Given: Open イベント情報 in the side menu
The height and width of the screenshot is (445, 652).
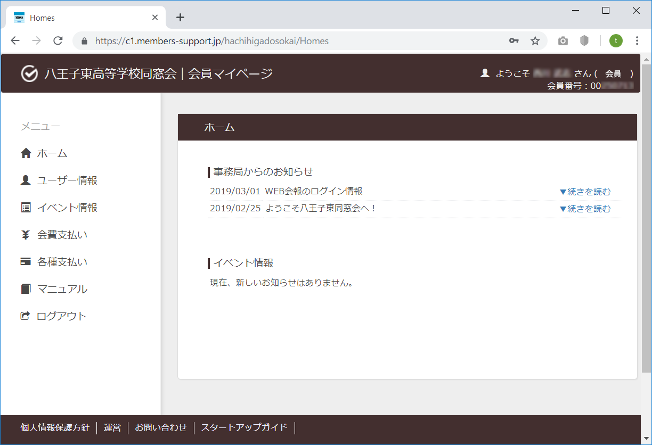Looking at the screenshot, I should pyautogui.click(x=67, y=208).
